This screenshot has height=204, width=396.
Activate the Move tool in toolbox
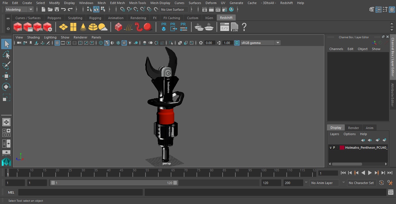pos(6,76)
